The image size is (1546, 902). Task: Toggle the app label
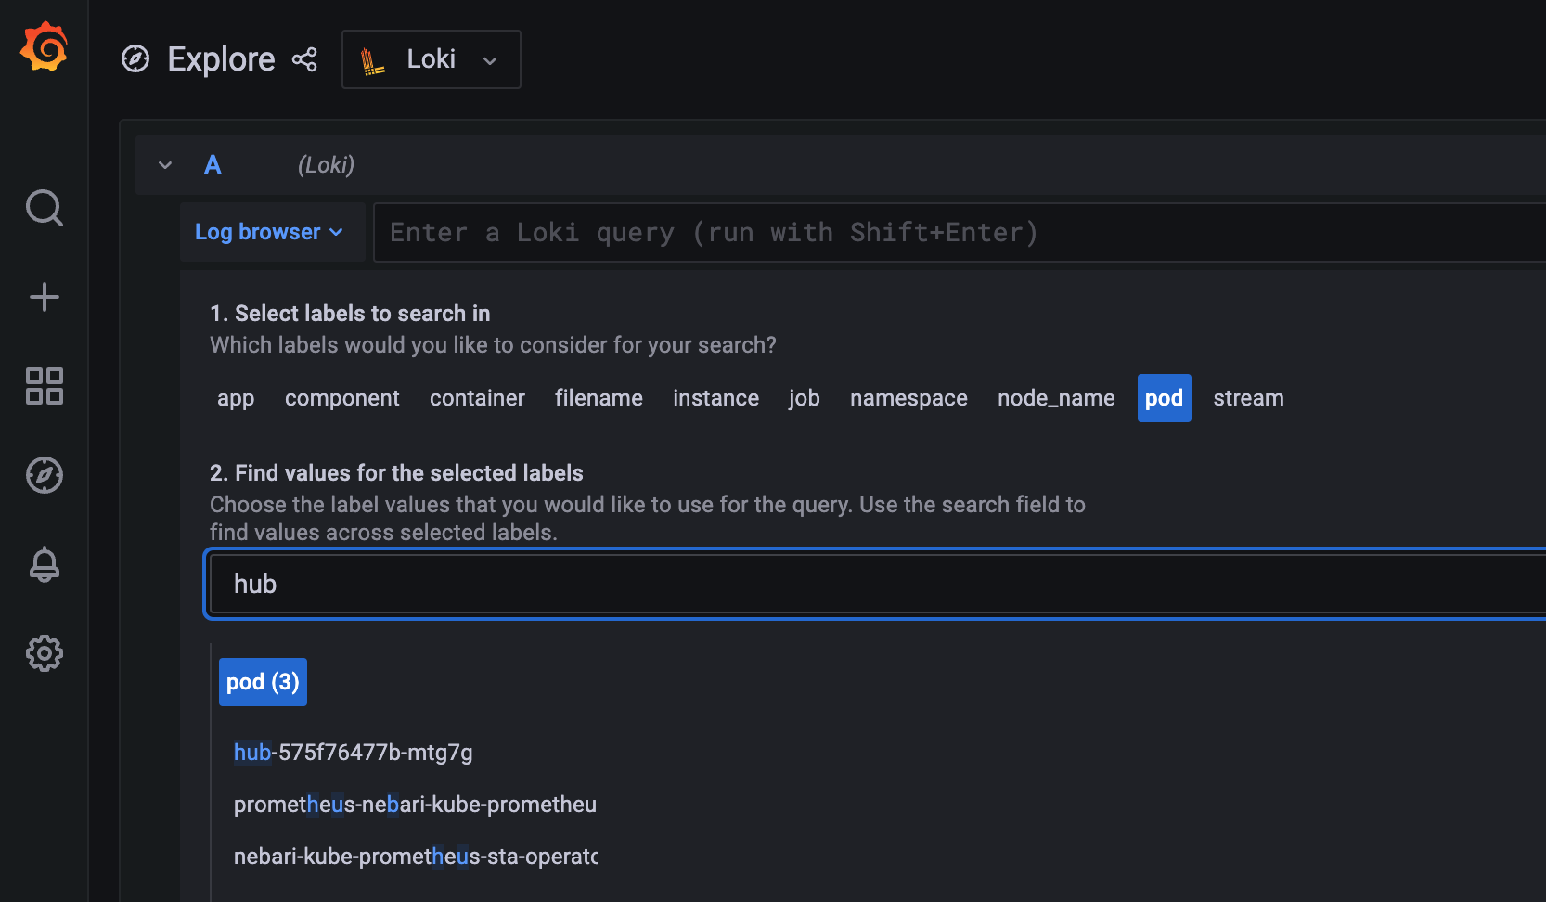click(x=236, y=398)
